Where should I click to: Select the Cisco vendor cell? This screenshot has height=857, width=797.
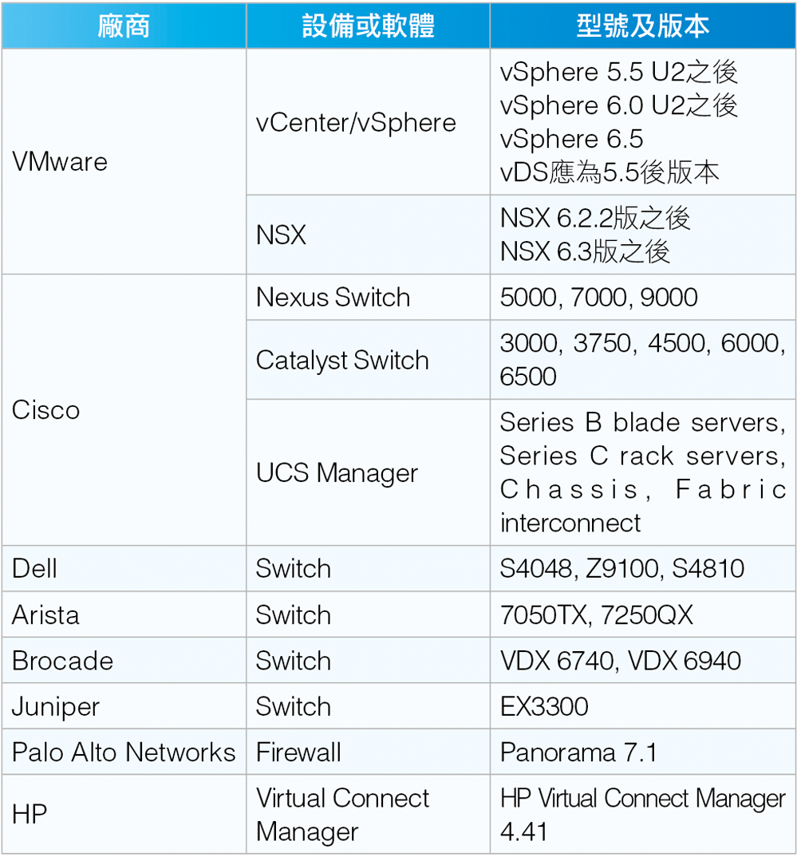[124, 410]
